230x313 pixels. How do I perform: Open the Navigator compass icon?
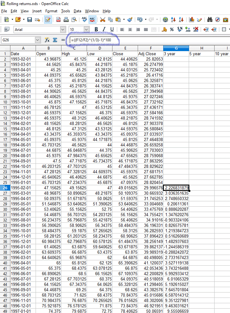coord(217,19)
